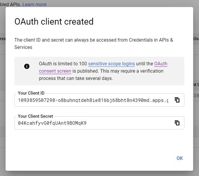The height and width of the screenshot is (176, 199).
Task: Click the partially hidden 'Us' column header
Action: (196, 39)
